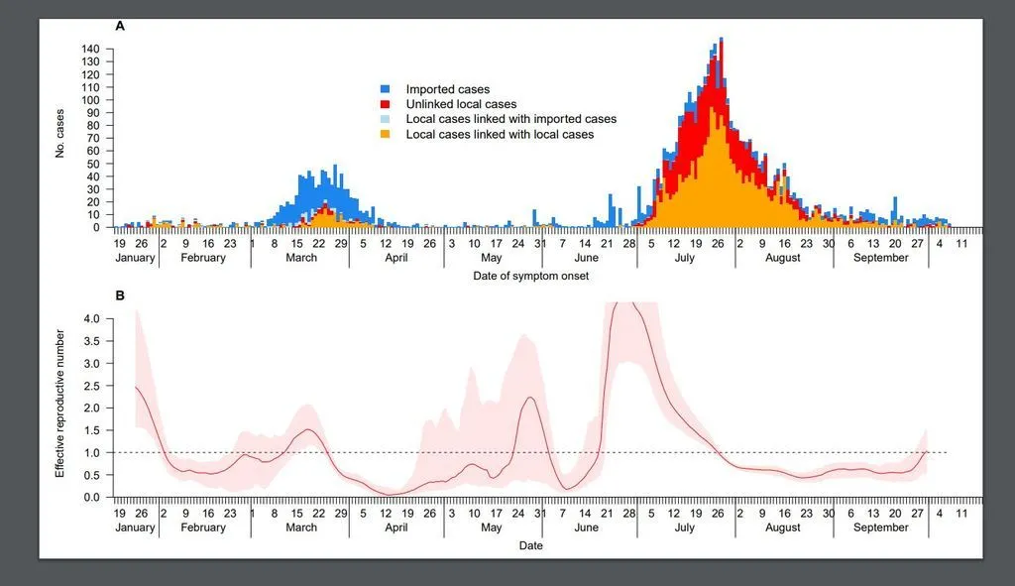
Task: Click the 'March' month label in panel B
Action: point(301,527)
